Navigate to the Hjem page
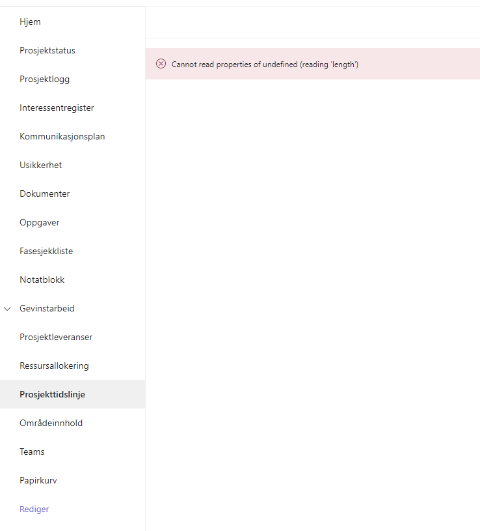The height and width of the screenshot is (531, 480). click(x=30, y=22)
